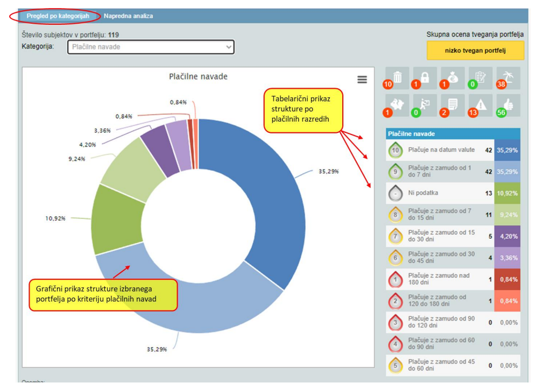Open the document sheet icon with badge 2

coord(453,105)
